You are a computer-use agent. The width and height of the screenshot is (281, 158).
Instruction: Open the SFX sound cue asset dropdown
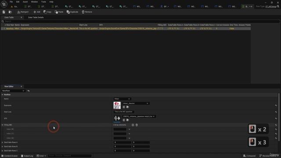[x=139, y=116]
